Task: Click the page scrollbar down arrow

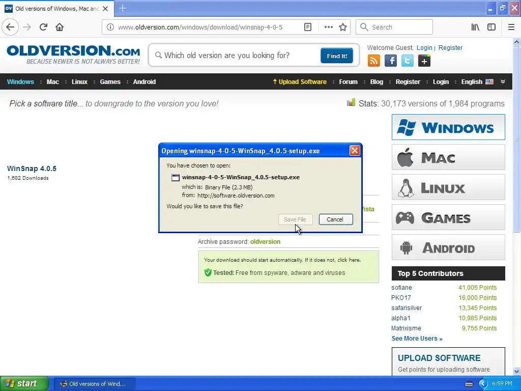Action: (x=517, y=371)
